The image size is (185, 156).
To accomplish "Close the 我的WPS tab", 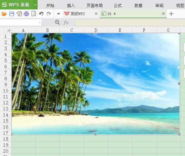I will click(96, 14).
